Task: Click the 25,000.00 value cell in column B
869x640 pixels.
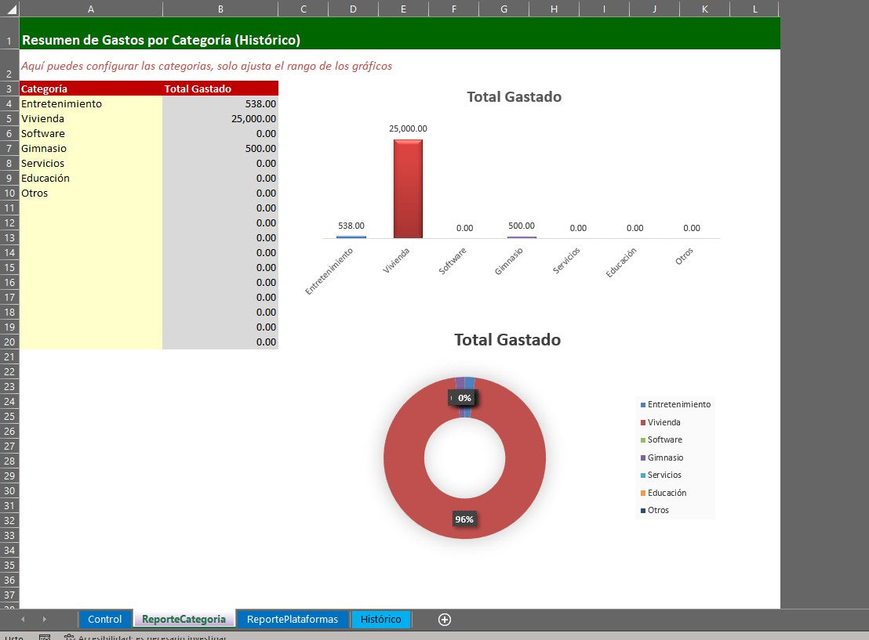Action: (x=220, y=118)
